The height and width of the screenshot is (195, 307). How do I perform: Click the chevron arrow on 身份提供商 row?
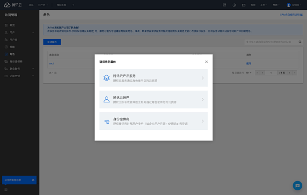click(x=202, y=121)
